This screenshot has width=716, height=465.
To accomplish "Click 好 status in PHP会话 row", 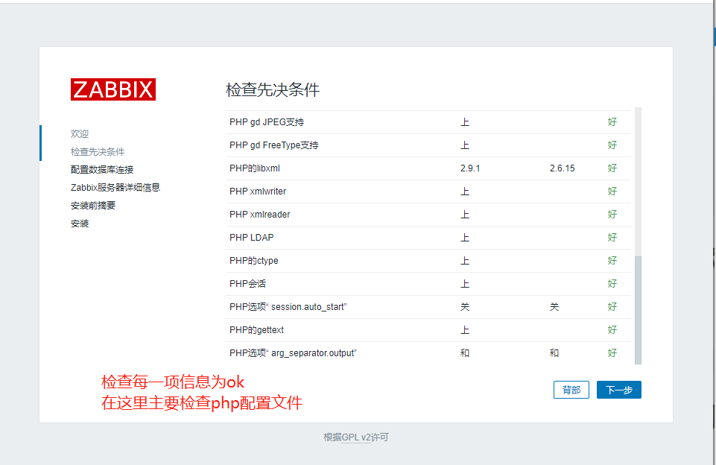I will [612, 284].
